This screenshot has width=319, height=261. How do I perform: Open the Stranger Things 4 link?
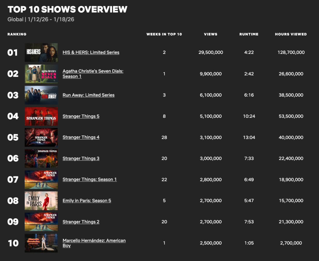[x=81, y=137]
